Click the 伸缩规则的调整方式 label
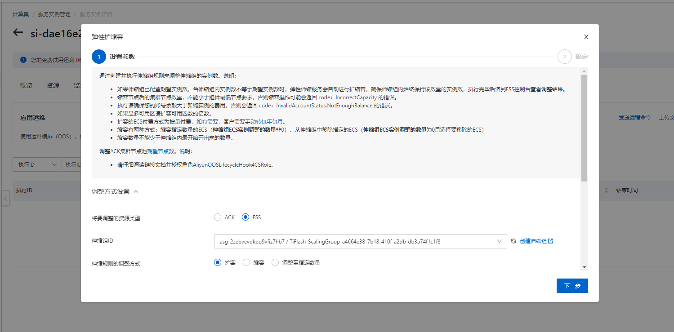Screen dimensions: 674x332 pos(116,264)
